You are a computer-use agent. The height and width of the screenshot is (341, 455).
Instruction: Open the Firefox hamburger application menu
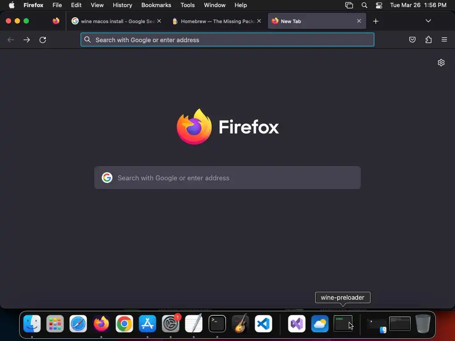pos(444,40)
